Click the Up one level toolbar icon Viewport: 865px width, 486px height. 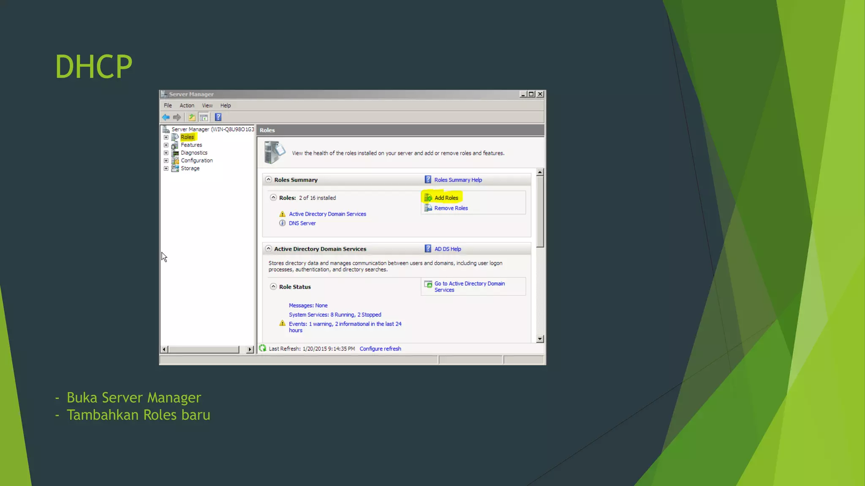click(x=192, y=117)
